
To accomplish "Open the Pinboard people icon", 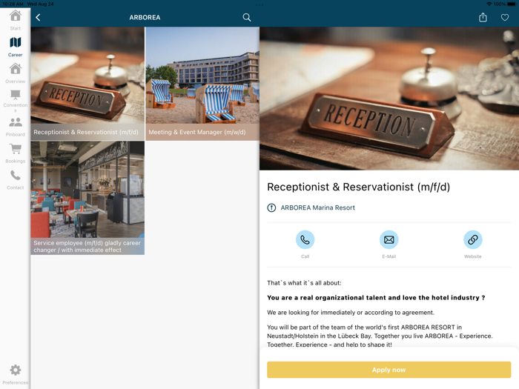I will pos(16,122).
